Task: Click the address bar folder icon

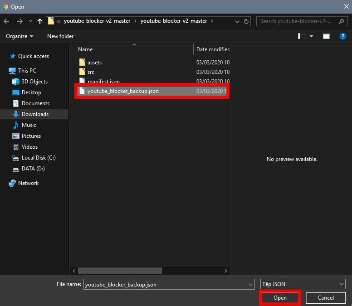Action: coord(51,21)
